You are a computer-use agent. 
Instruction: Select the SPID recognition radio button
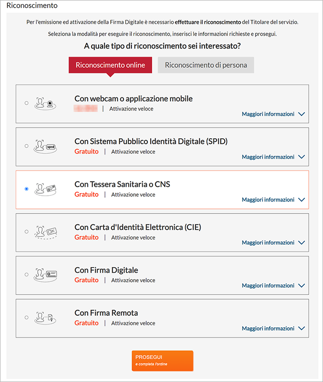coord(26,146)
